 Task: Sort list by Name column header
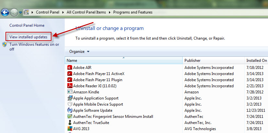(x=124, y=60)
